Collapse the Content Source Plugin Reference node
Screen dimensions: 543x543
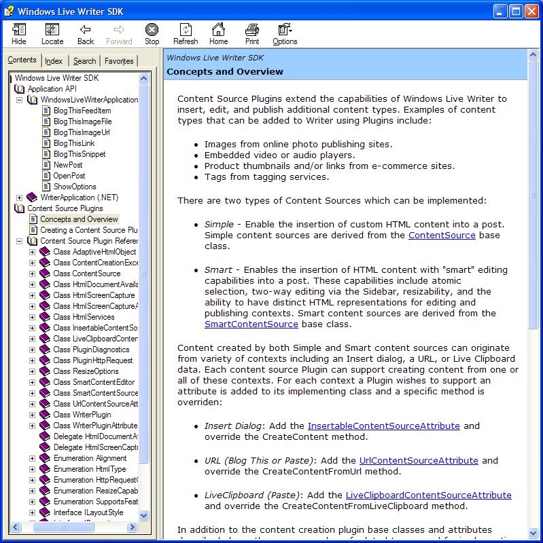click(x=20, y=241)
